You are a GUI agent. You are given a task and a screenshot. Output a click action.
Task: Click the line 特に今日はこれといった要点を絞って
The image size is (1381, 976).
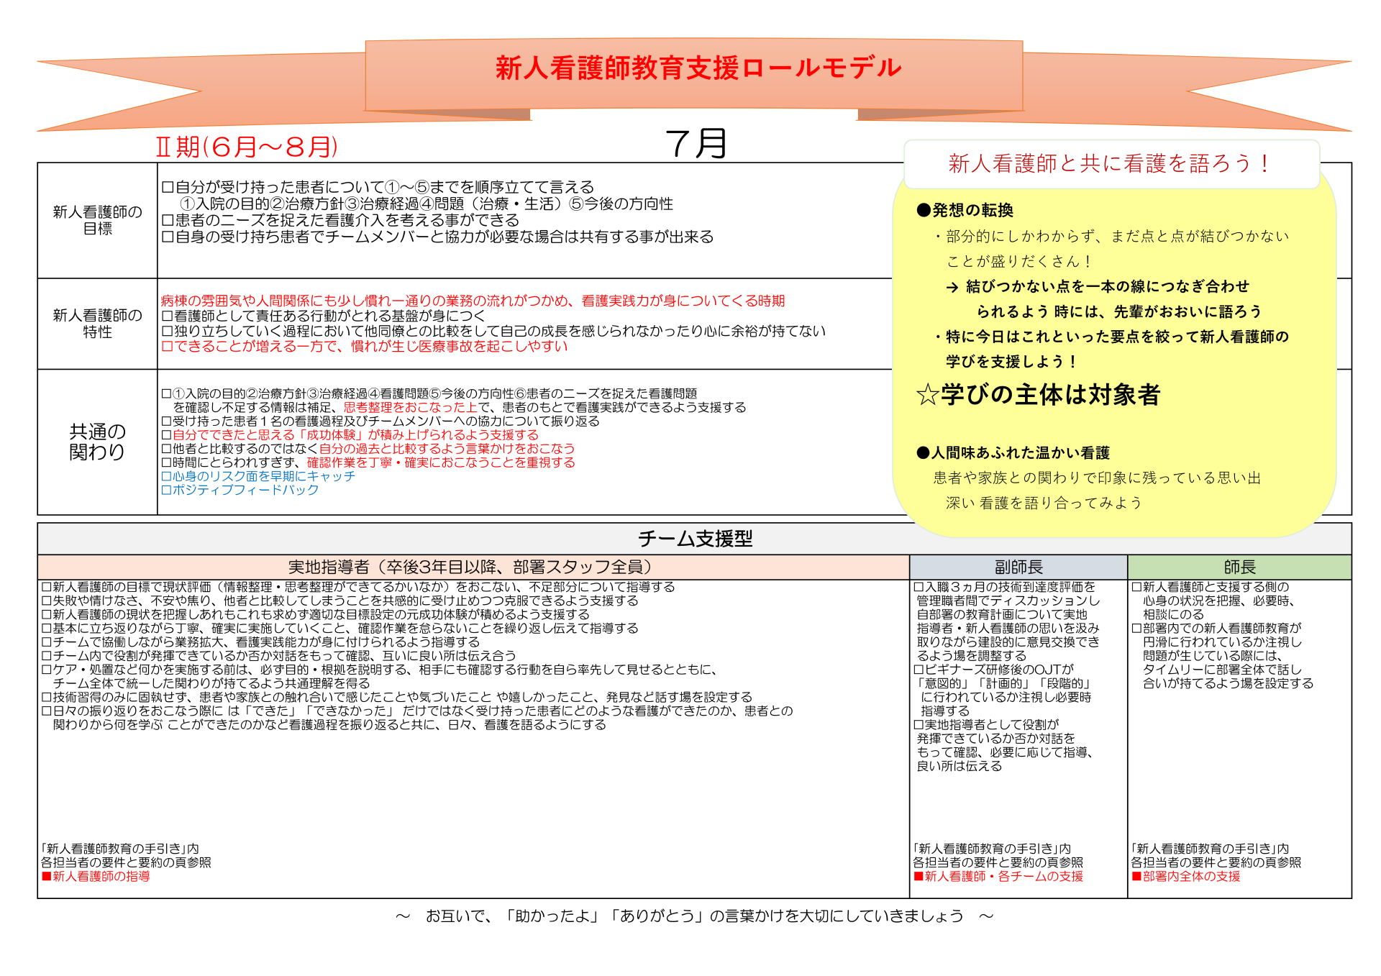(x=1111, y=337)
